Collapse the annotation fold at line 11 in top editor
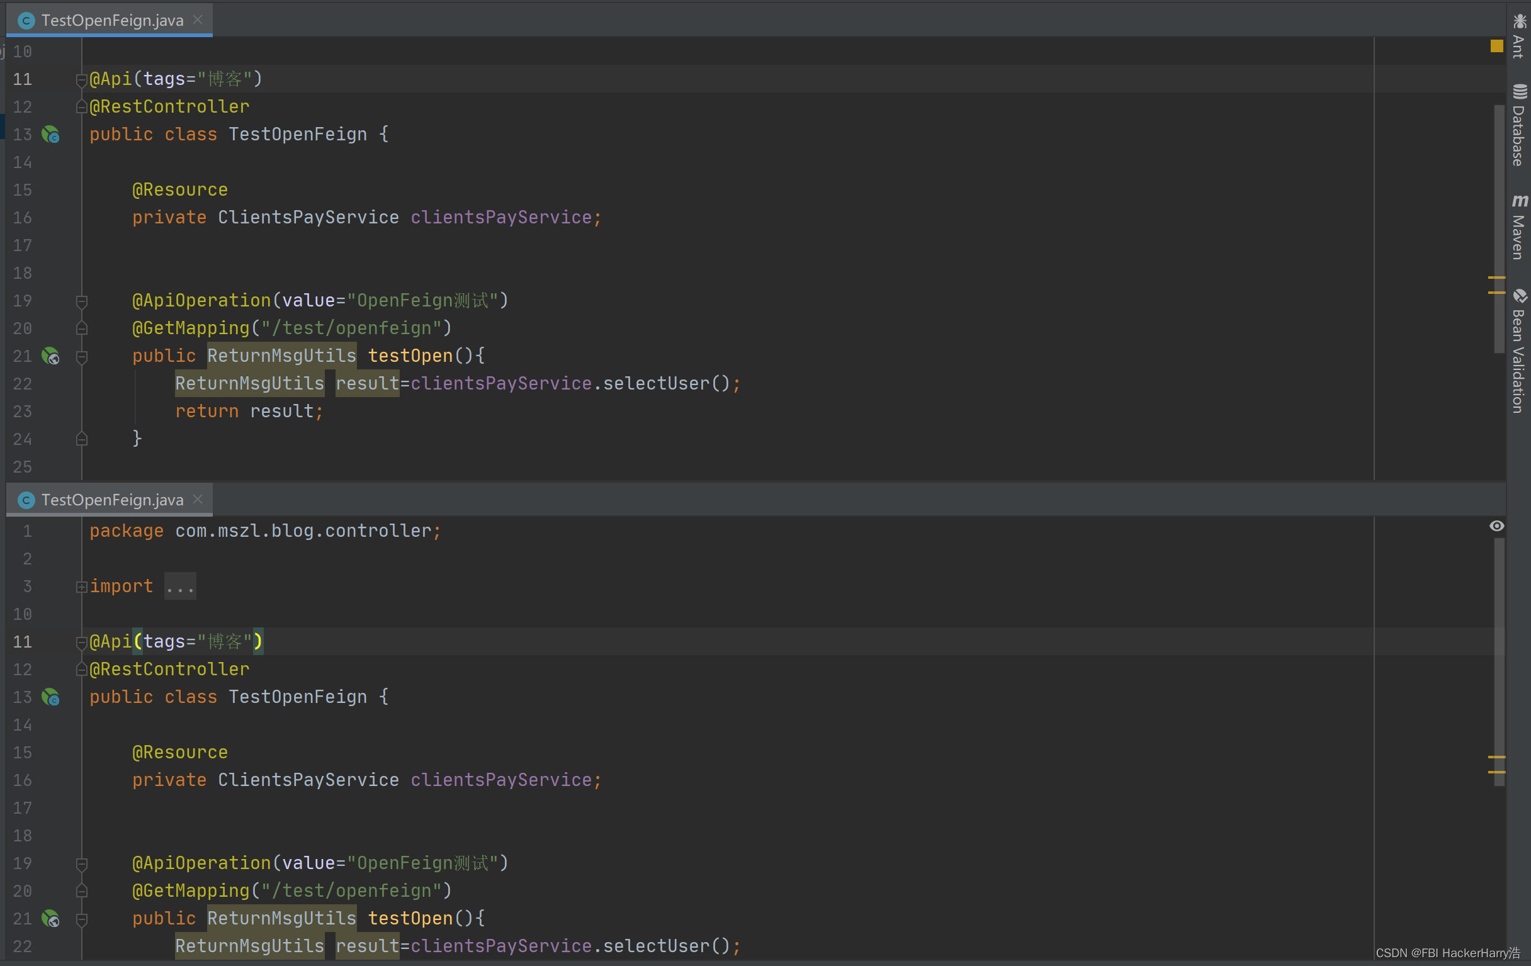Image resolution: width=1531 pixels, height=966 pixels. tap(81, 80)
